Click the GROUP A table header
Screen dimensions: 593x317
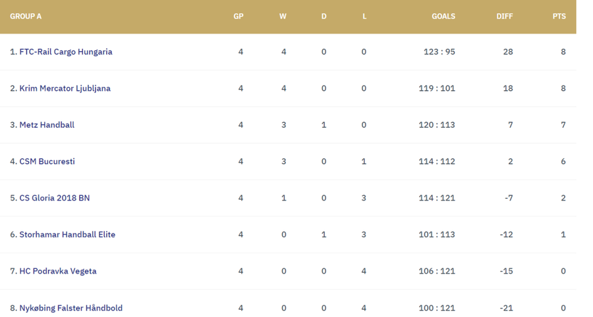pos(26,16)
